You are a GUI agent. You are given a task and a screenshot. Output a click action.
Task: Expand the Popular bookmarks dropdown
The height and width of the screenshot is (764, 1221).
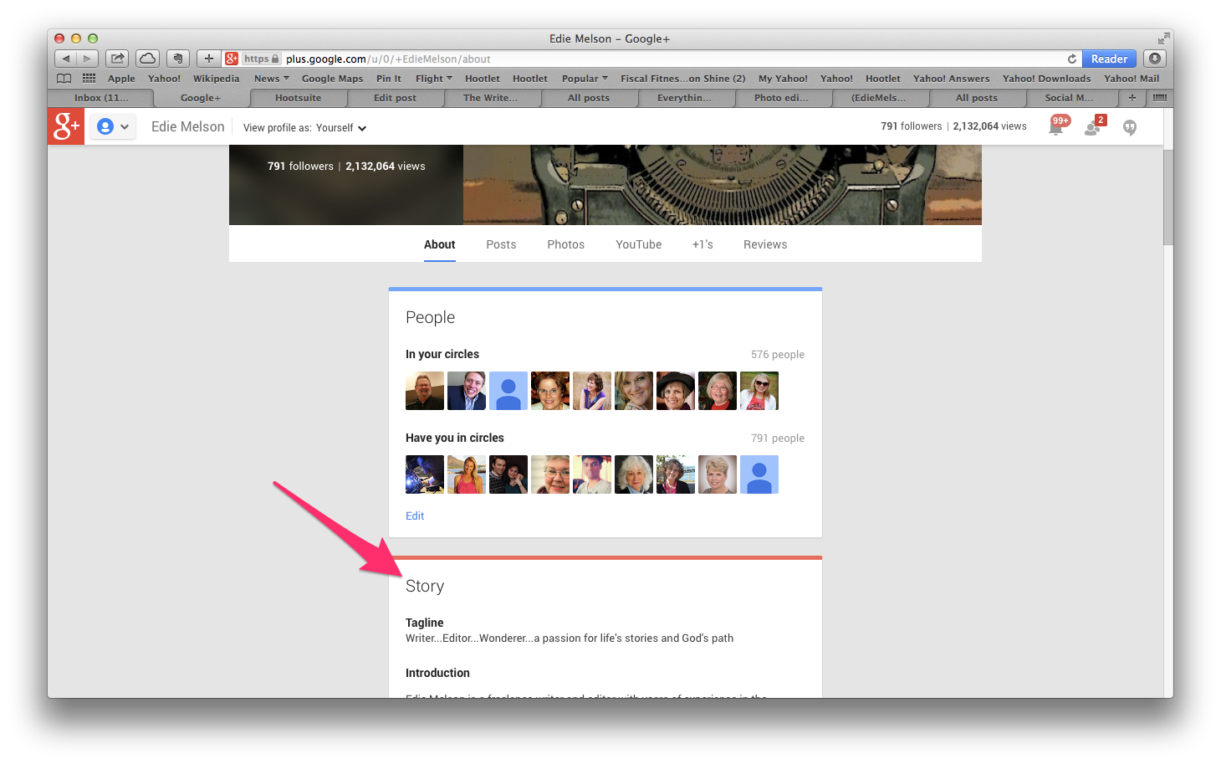point(585,79)
